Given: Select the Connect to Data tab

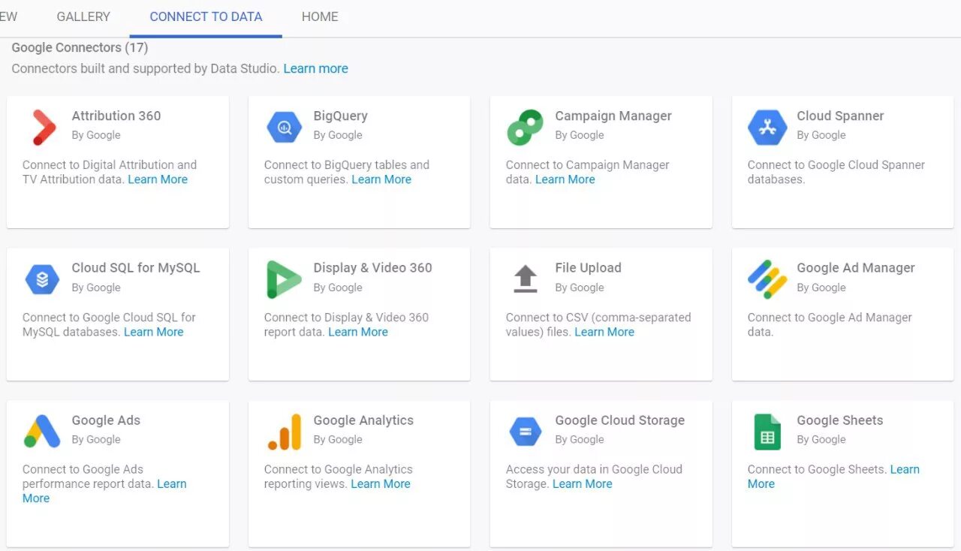Looking at the screenshot, I should point(206,17).
